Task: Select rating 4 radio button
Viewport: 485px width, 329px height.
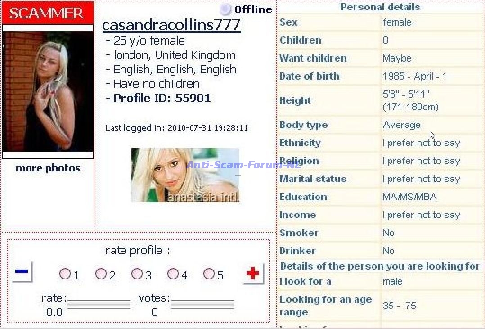Action: [x=173, y=274]
